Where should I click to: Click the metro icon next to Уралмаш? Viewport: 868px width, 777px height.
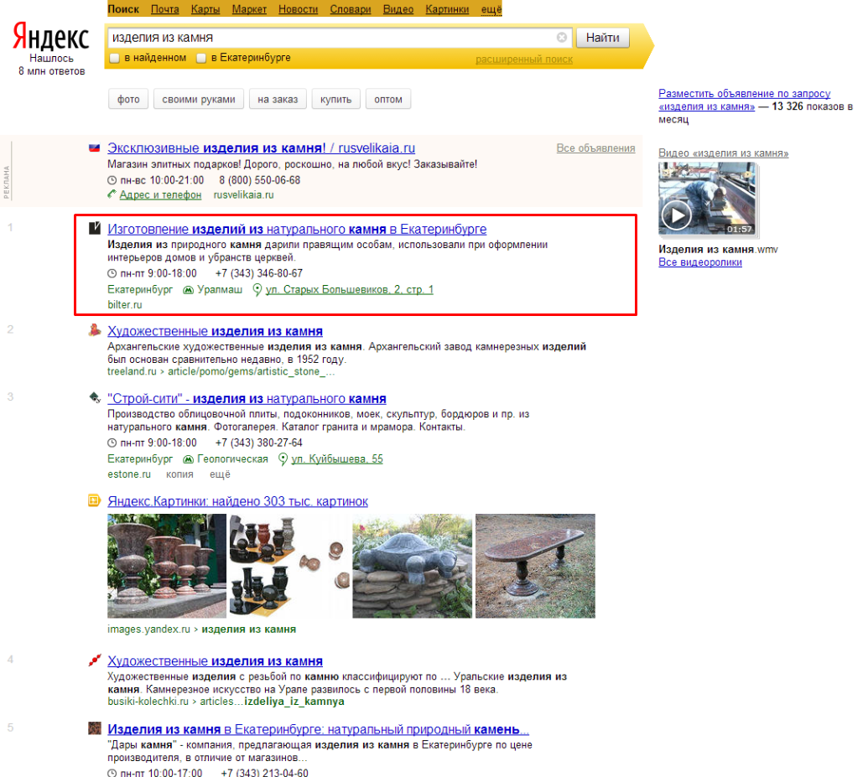pyautogui.click(x=188, y=289)
